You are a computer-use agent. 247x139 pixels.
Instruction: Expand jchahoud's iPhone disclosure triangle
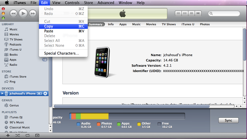coord(3,94)
